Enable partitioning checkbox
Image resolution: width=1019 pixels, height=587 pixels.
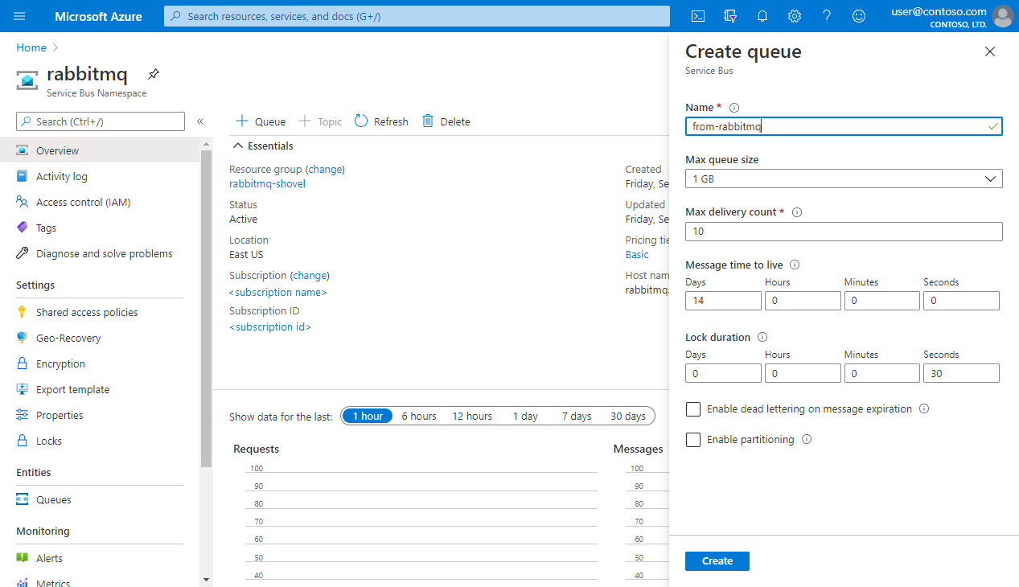(693, 440)
